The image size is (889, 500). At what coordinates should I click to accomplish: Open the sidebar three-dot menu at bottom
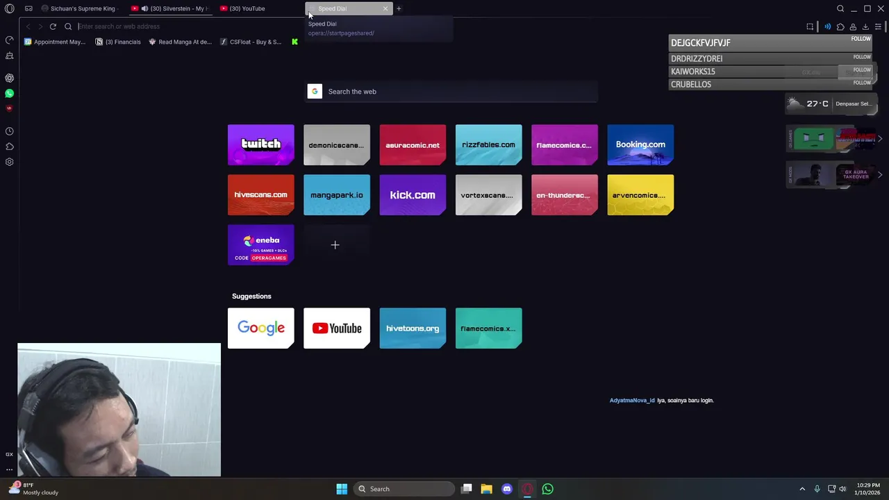pos(9,469)
